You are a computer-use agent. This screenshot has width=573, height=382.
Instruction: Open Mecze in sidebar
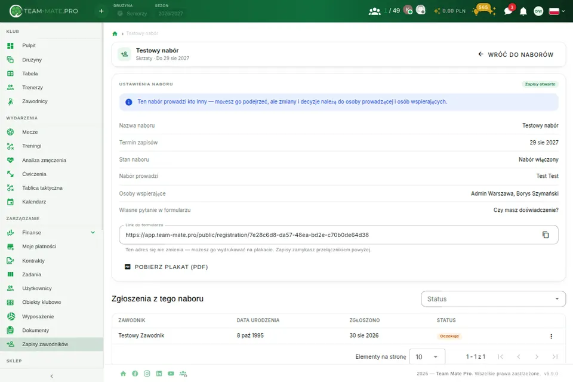51,132
